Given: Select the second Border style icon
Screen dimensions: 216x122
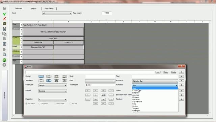Looking at the screenshot, I should [49, 76].
